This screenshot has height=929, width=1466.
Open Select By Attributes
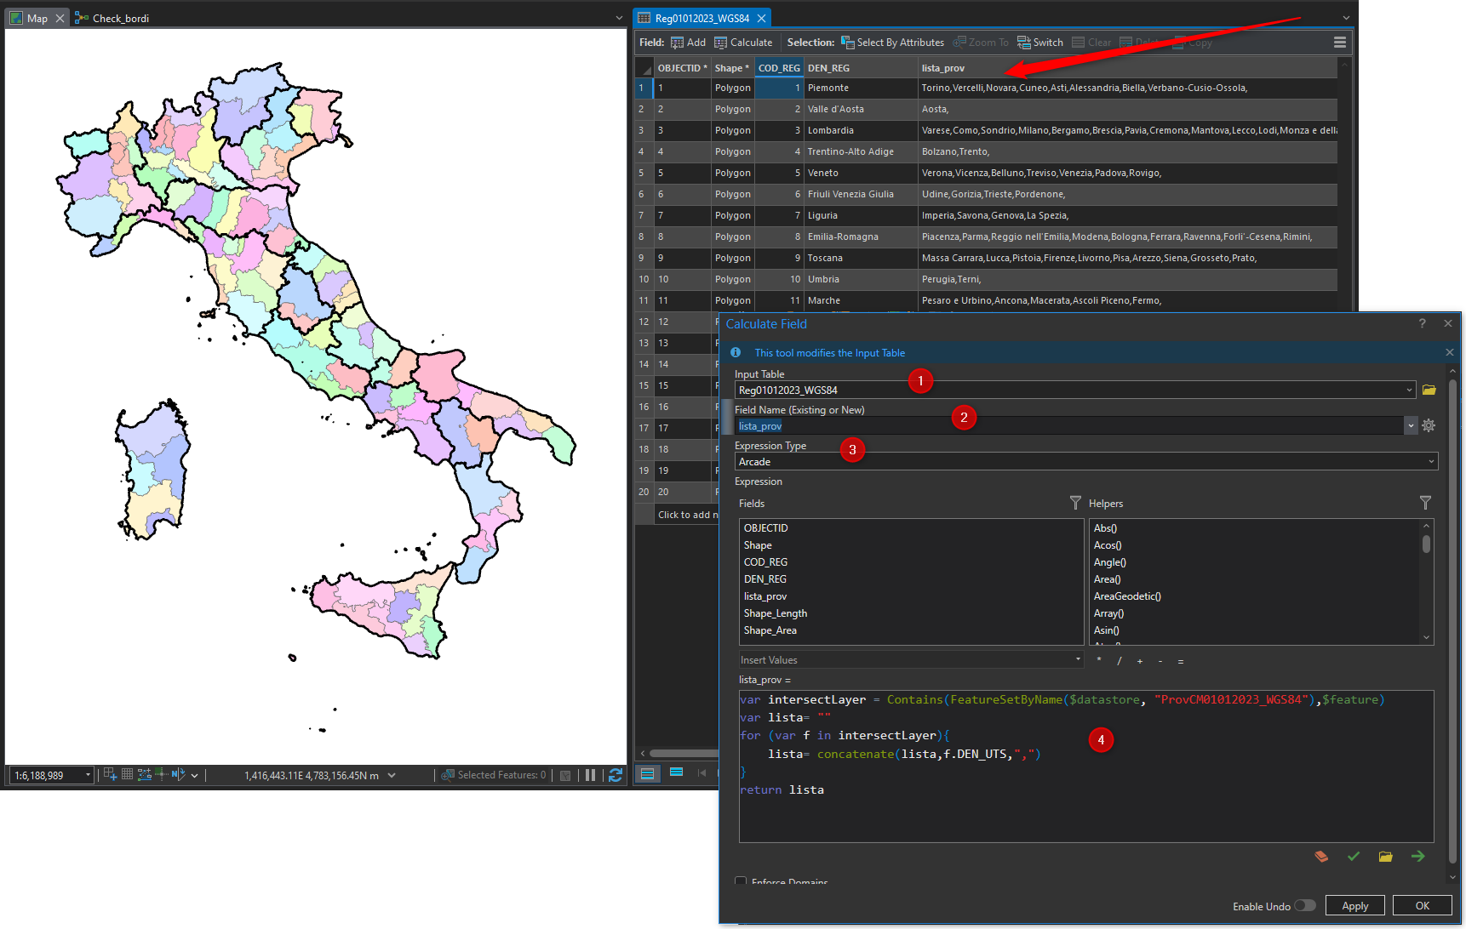tap(892, 42)
